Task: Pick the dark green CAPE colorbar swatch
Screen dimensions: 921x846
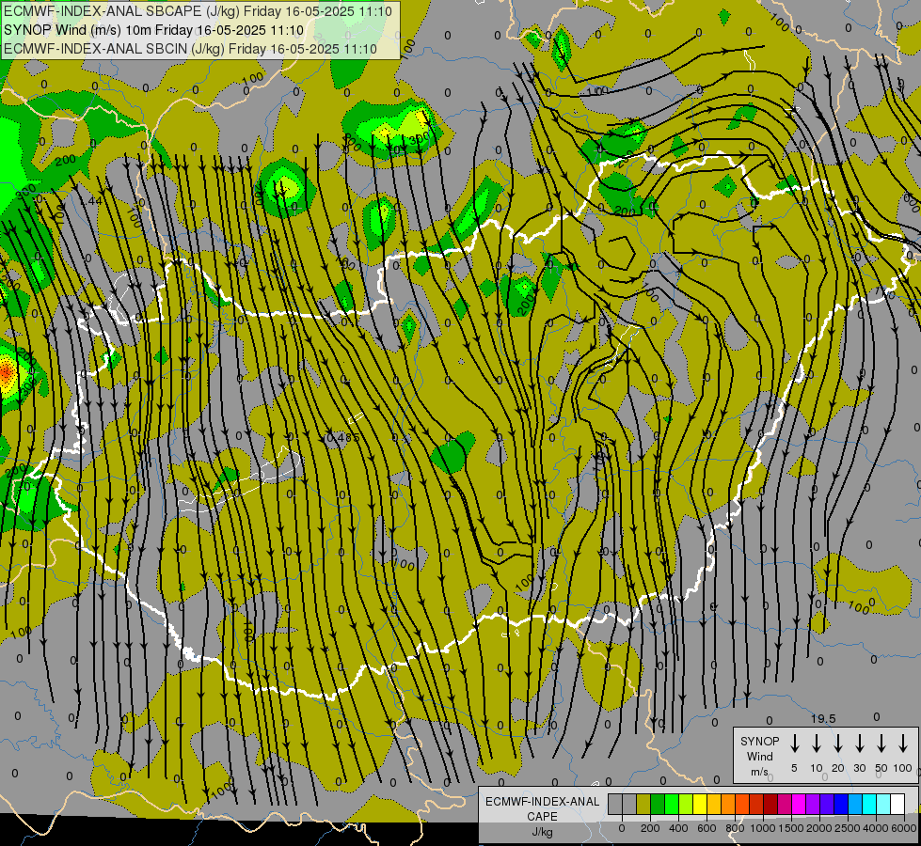Action: pos(658,804)
